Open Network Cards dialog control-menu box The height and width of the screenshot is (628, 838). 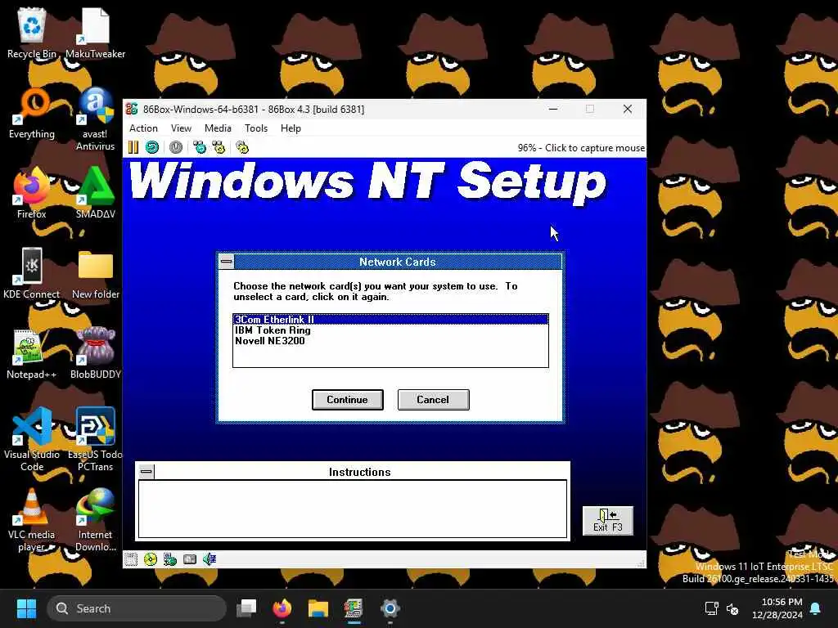tap(227, 262)
